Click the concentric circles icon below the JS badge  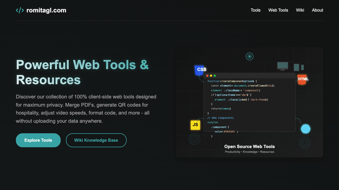point(194,139)
